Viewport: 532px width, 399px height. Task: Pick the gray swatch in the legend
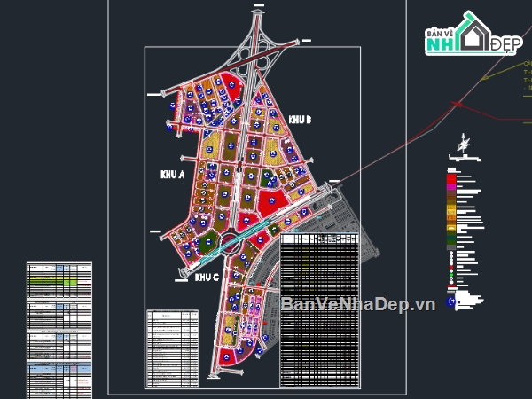coord(451,247)
